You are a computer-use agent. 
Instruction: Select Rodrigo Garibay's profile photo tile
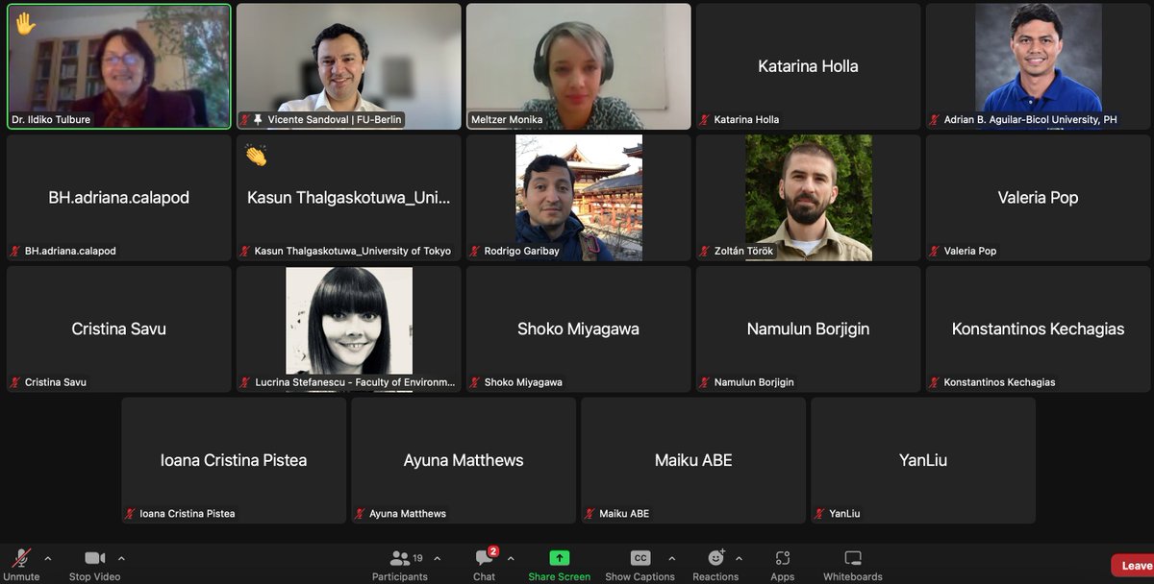point(579,198)
